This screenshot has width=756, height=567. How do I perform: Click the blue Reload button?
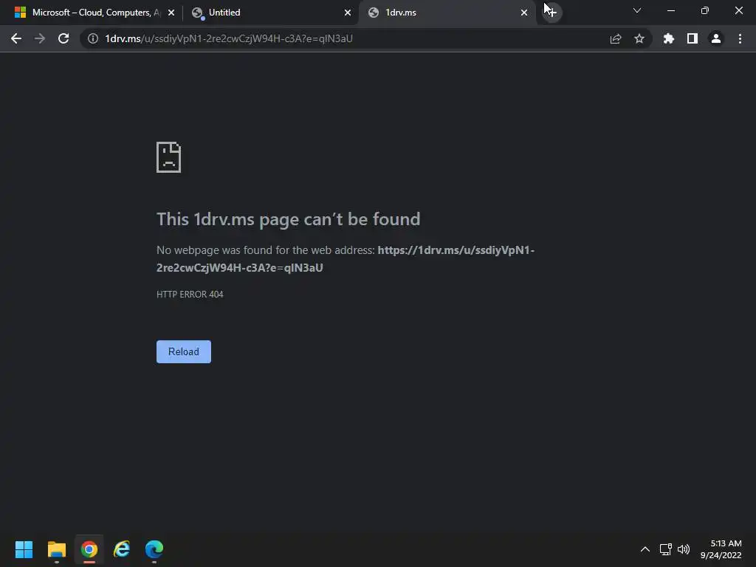184,351
